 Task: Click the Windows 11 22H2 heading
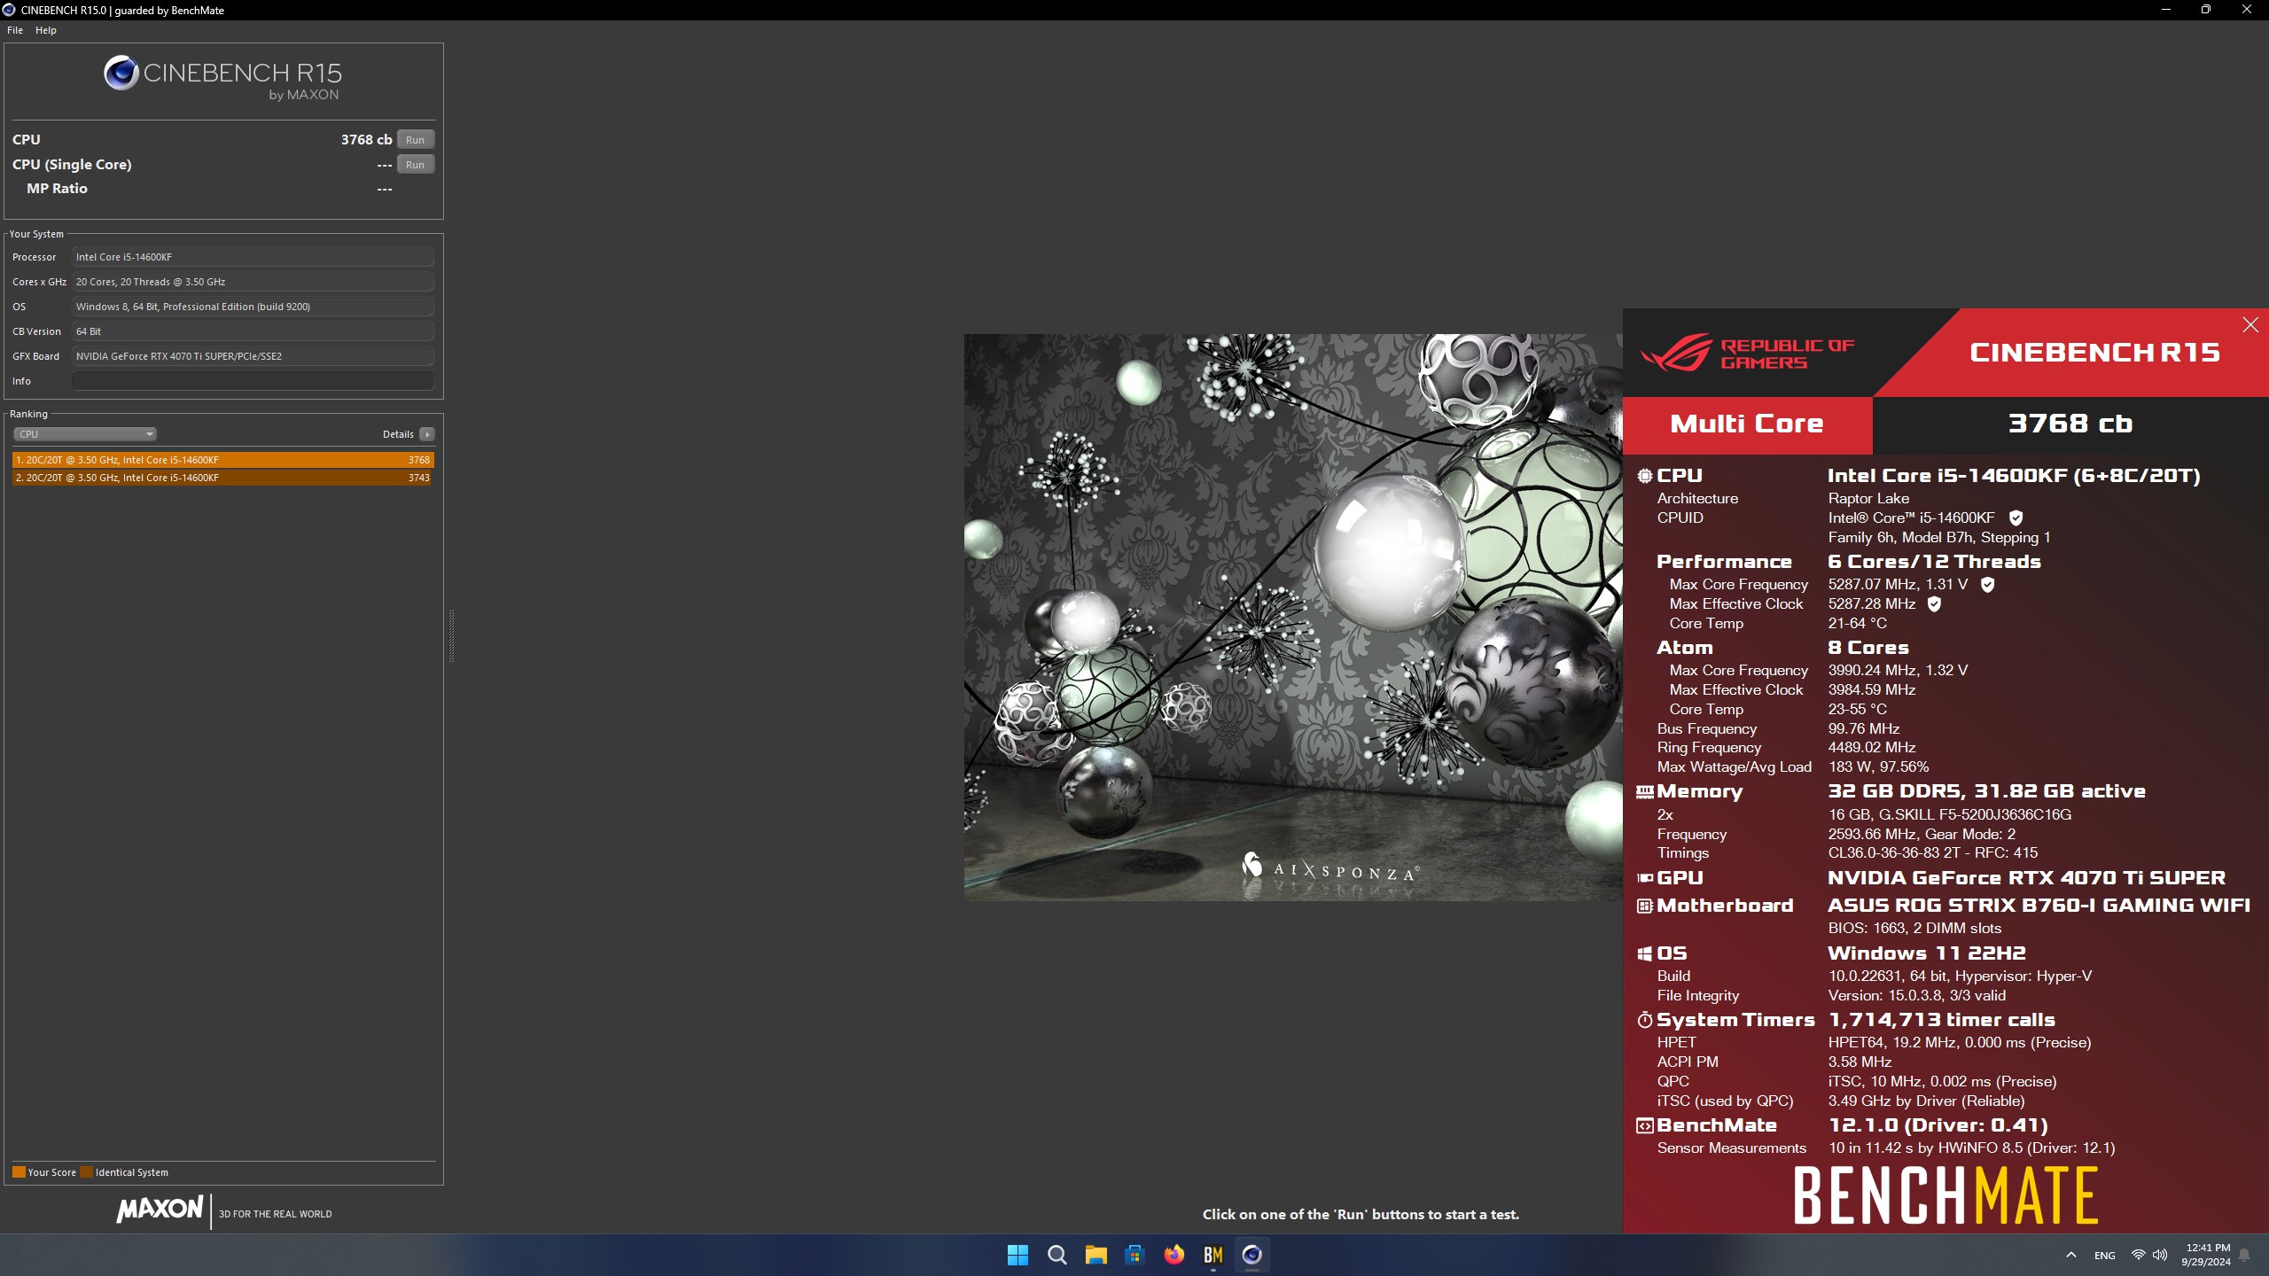pos(1926,953)
